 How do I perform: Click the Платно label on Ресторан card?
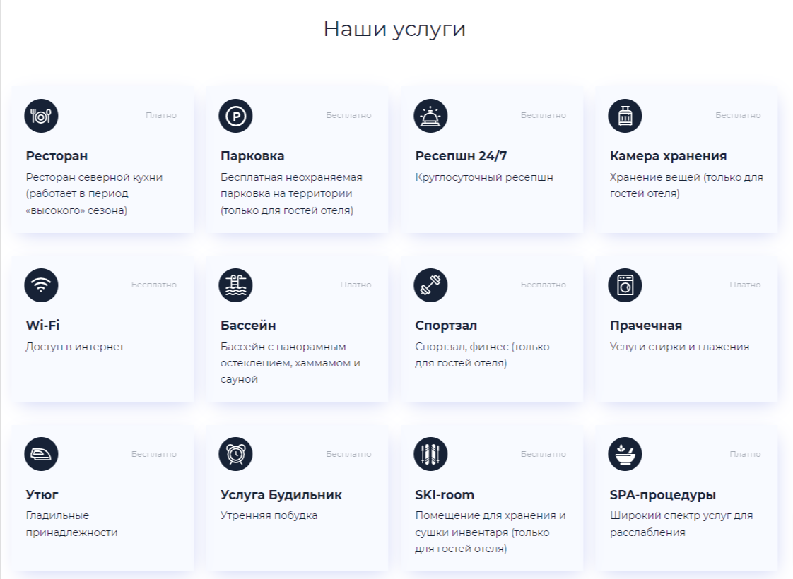coord(161,115)
